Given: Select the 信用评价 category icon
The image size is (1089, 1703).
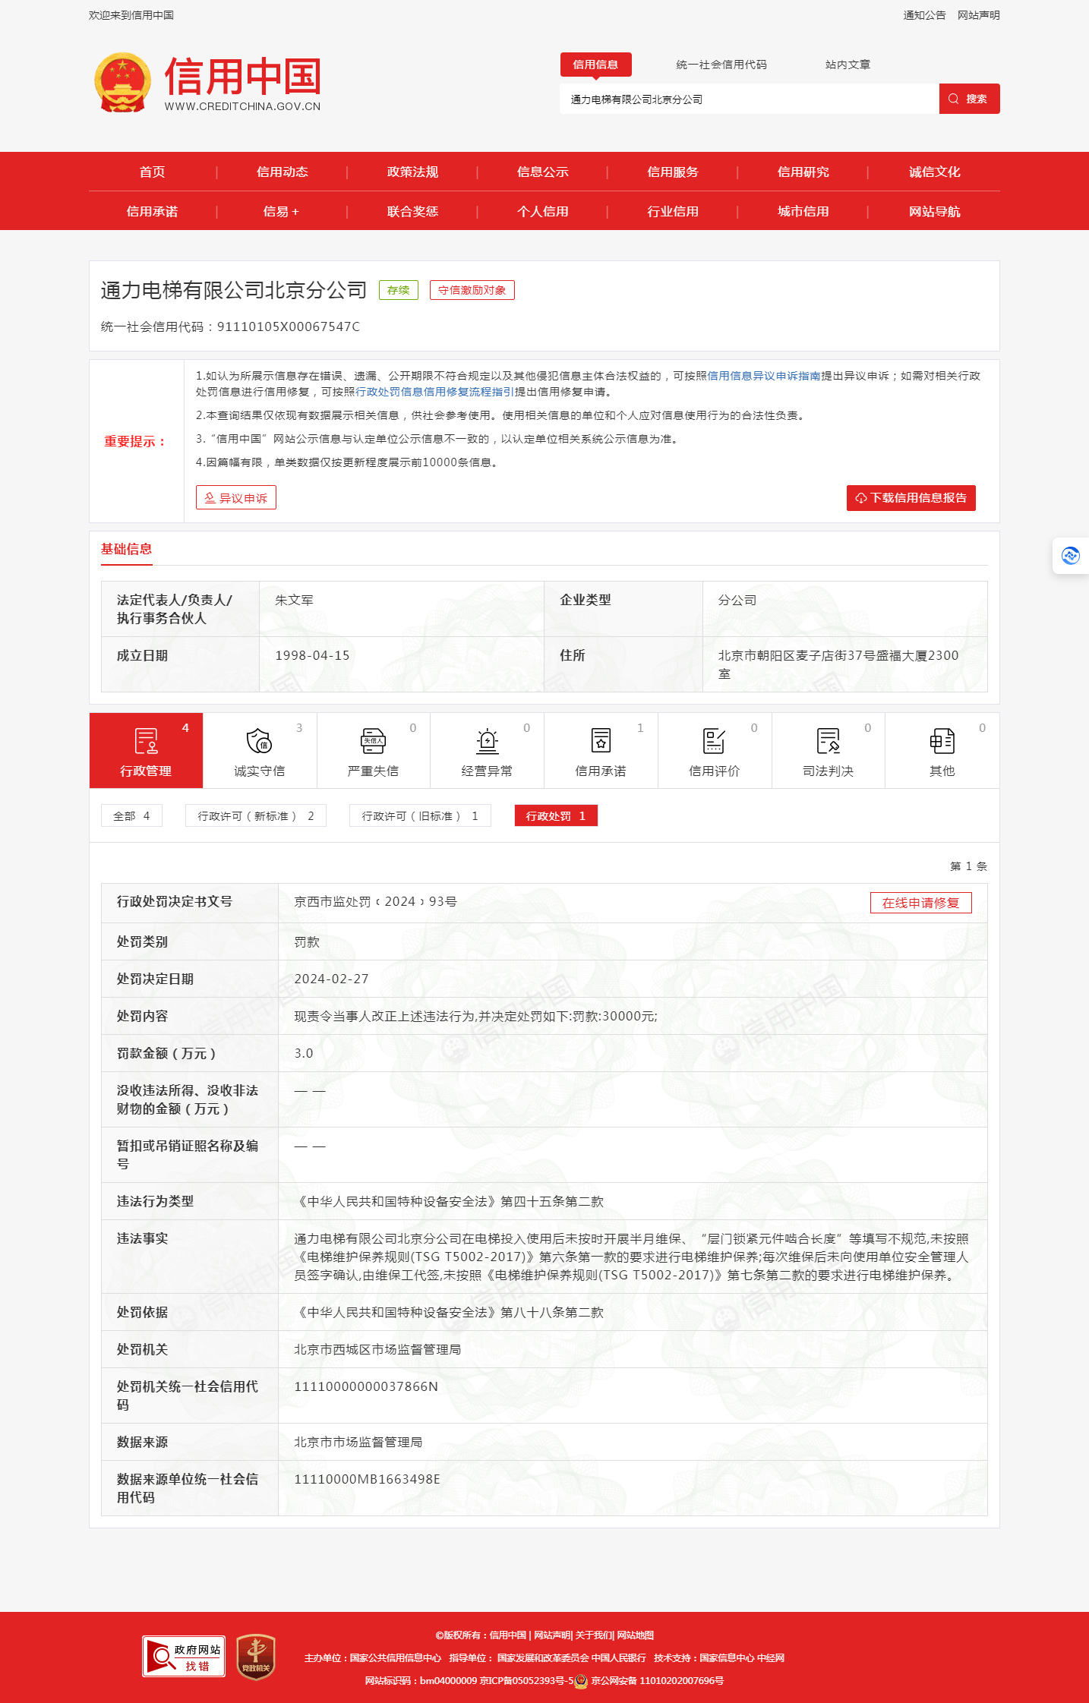Looking at the screenshot, I should [714, 740].
